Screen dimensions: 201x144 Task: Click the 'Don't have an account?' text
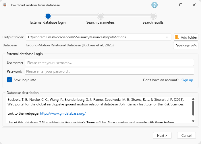161,80
